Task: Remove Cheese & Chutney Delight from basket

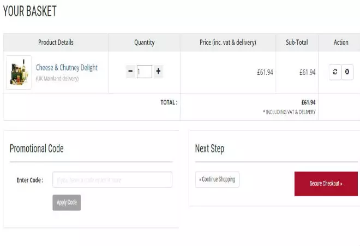Action: point(347,72)
